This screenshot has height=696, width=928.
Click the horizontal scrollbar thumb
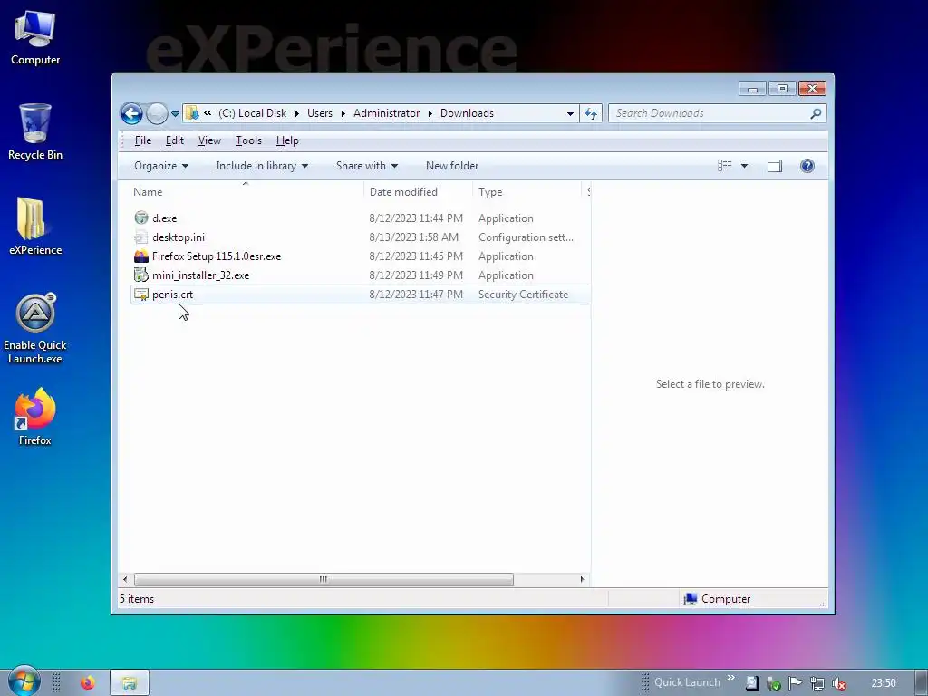(324, 579)
